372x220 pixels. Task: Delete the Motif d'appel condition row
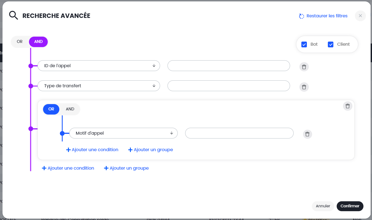pyautogui.click(x=307, y=134)
